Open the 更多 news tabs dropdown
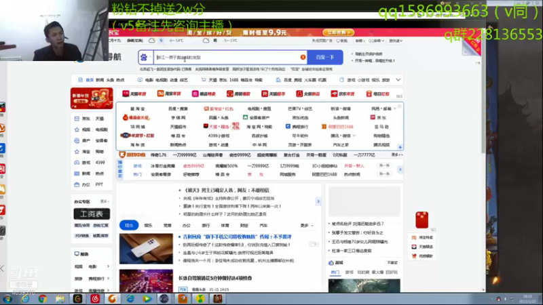Viewport: 543px width, 305px height. tap(307, 226)
